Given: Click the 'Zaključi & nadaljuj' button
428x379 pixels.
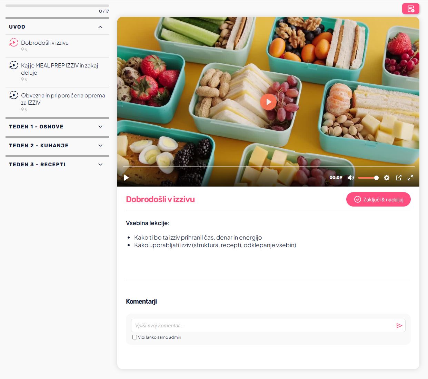Looking at the screenshot, I should [x=378, y=199].
